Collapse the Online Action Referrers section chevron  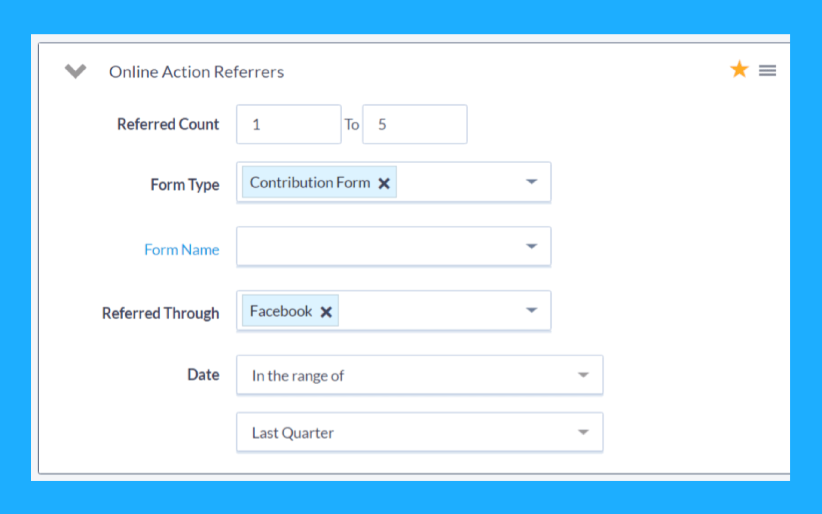(75, 71)
